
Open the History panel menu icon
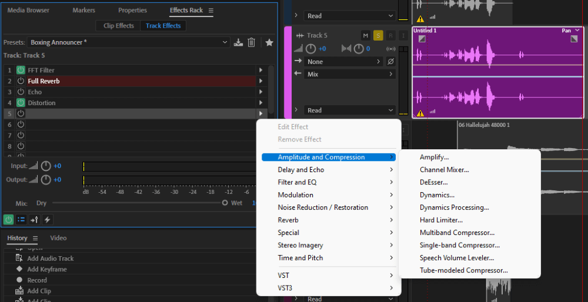click(35, 239)
